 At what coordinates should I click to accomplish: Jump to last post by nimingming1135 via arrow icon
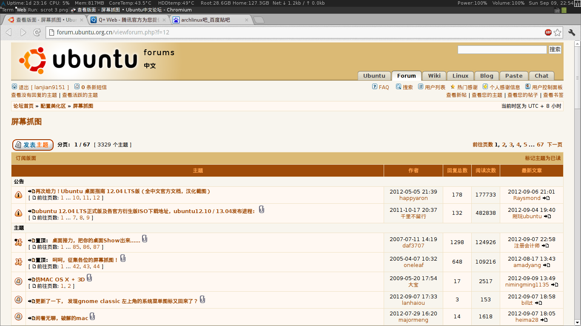(x=554, y=285)
